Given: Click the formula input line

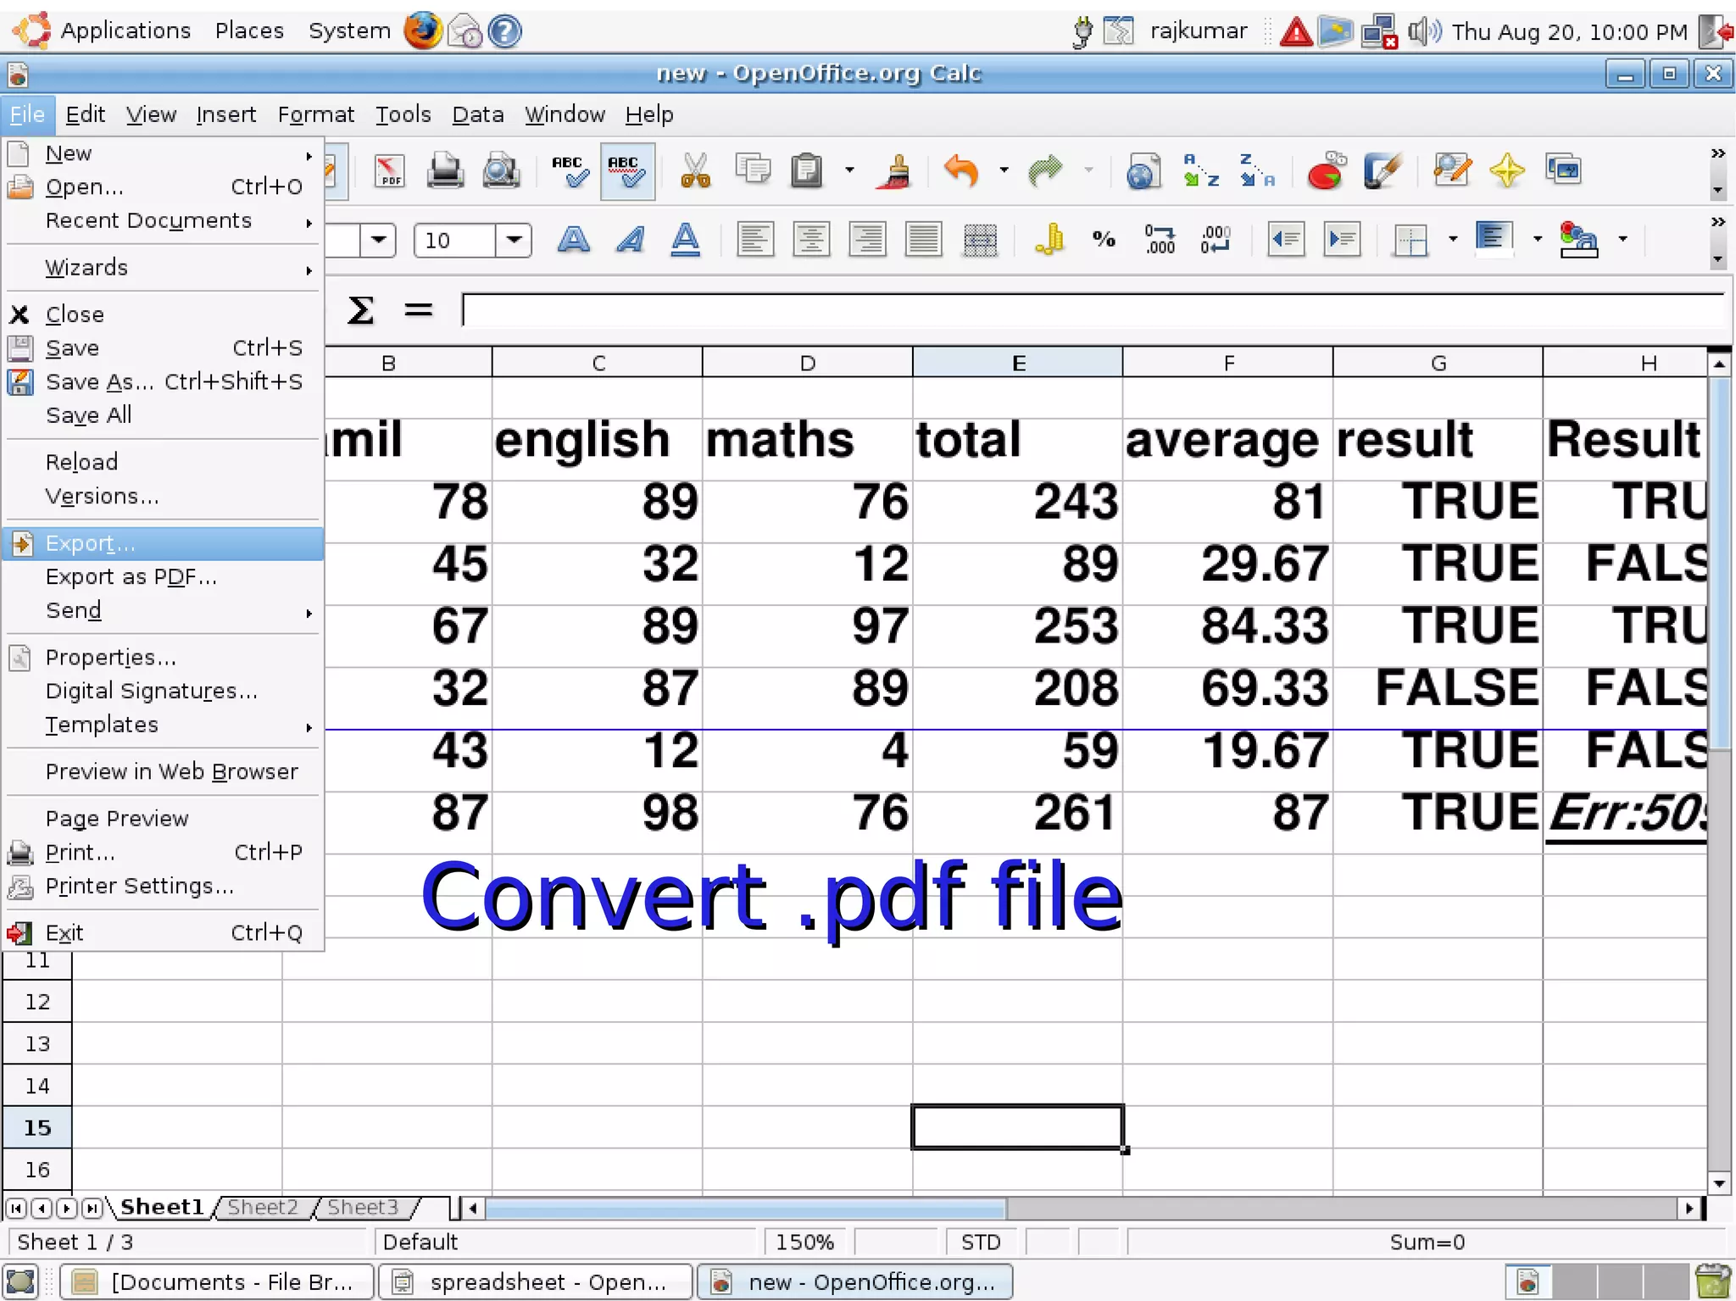Looking at the screenshot, I should [x=1093, y=310].
